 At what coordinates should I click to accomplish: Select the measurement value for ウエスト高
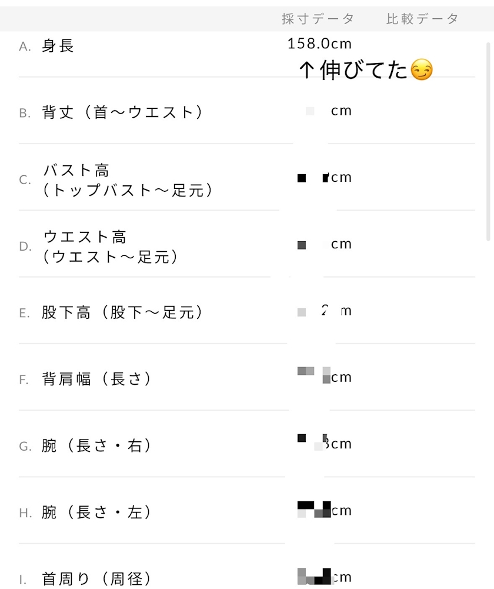pos(325,244)
